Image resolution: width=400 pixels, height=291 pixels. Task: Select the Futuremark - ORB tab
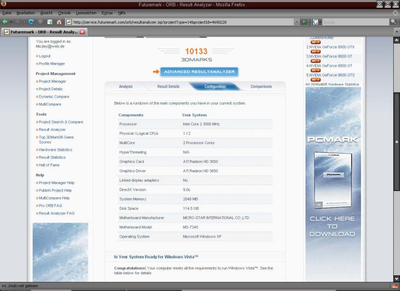click(45, 32)
